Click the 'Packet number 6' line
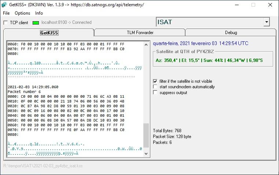 pos(24,92)
